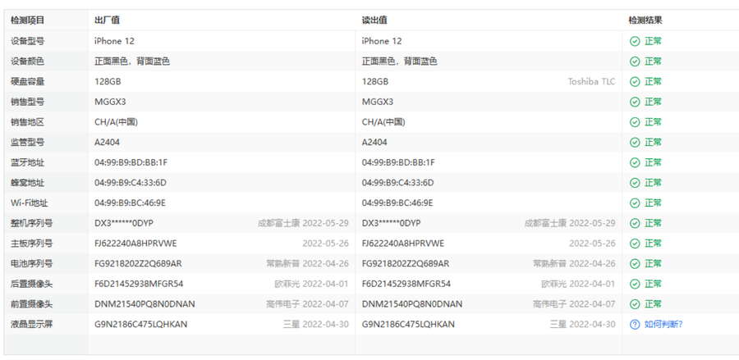Click the green check icon for 设备型号

[634, 41]
